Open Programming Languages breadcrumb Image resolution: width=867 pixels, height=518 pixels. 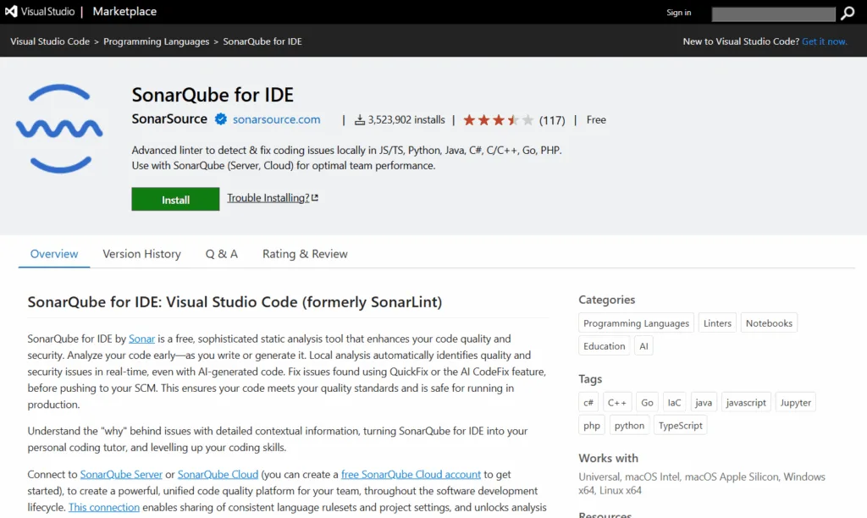click(157, 41)
